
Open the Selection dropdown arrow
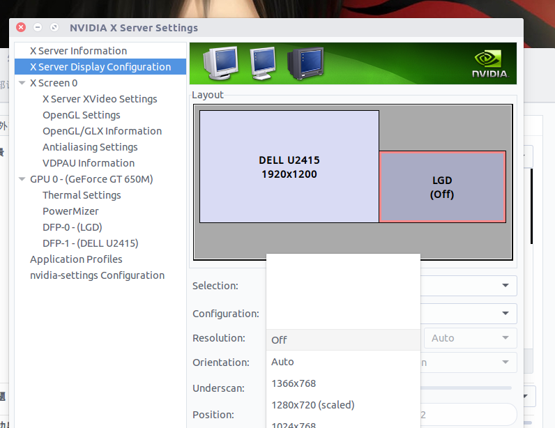point(505,285)
